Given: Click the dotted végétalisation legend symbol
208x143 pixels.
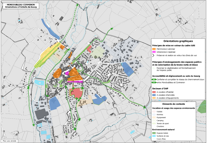Looking at the screenshot, I should pyautogui.click(x=154, y=68).
